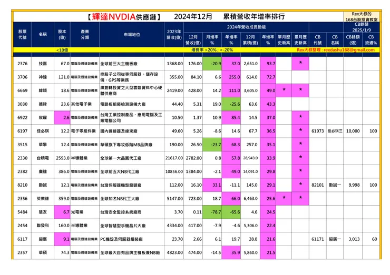Click stock code 3706

(x=22, y=77)
